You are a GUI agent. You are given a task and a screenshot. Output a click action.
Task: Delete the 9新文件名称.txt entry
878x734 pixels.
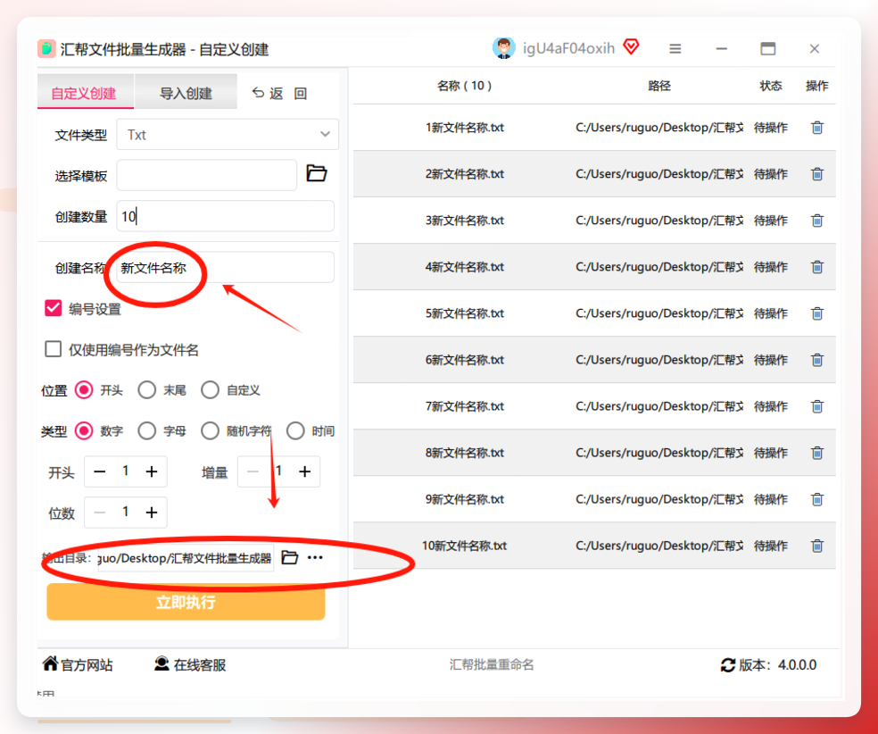coord(817,500)
